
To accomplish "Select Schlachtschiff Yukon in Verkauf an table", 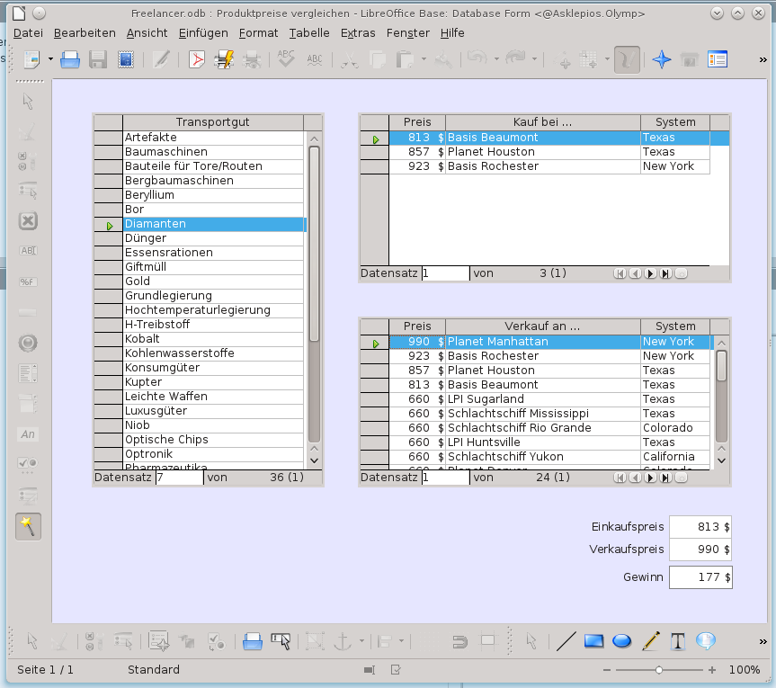I will click(x=543, y=457).
